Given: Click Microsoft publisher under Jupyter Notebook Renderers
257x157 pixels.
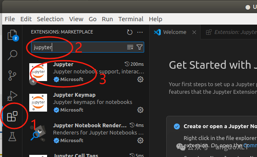Looking at the screenshot, I should coord(72,140).
